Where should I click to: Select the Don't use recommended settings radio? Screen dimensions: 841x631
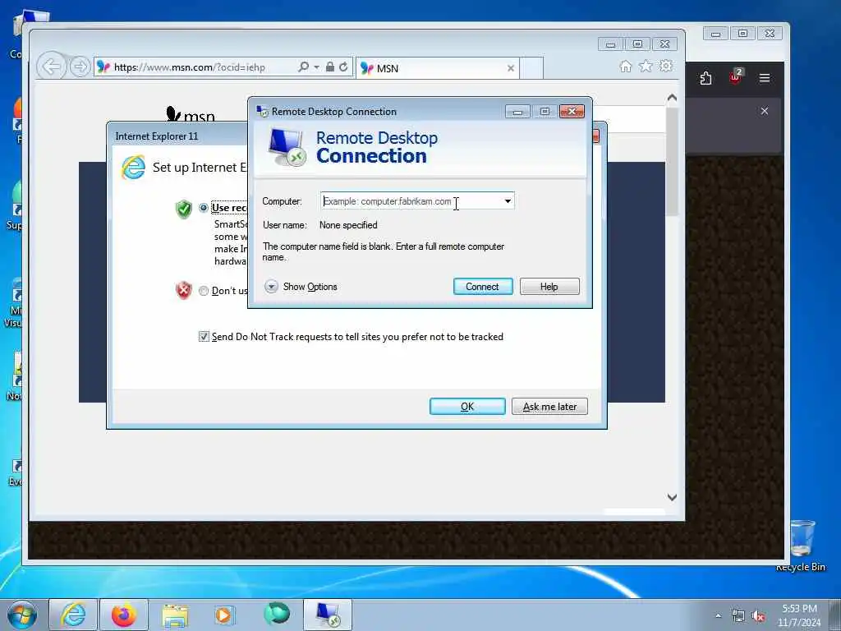pyautogui.click(x=204, y=291)
